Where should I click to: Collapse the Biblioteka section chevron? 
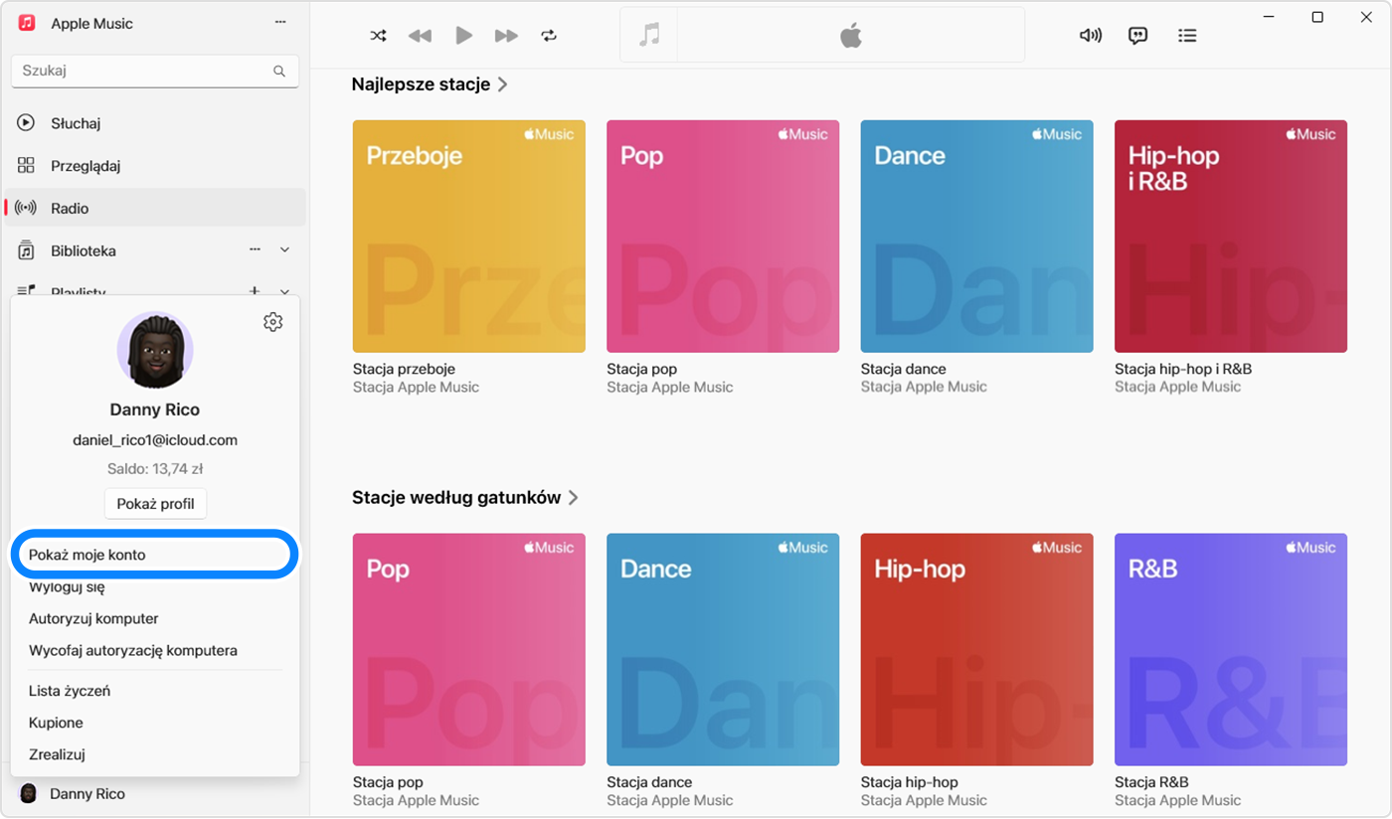[285, 250]
